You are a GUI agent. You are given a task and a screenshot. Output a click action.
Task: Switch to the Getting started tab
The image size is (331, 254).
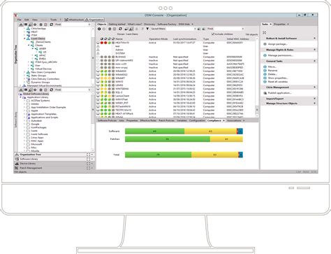click(117, 24)
